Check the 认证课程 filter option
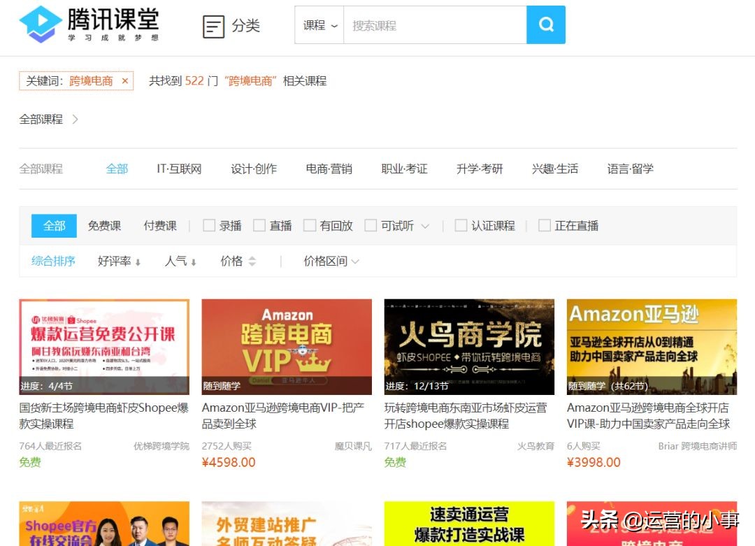This screenshot has width=755, height=546. (x=461, y=225)
